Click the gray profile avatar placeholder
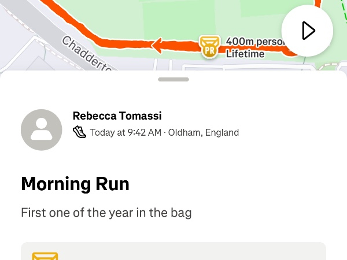Viewport: 347px width, 260px height. (42, 130)
